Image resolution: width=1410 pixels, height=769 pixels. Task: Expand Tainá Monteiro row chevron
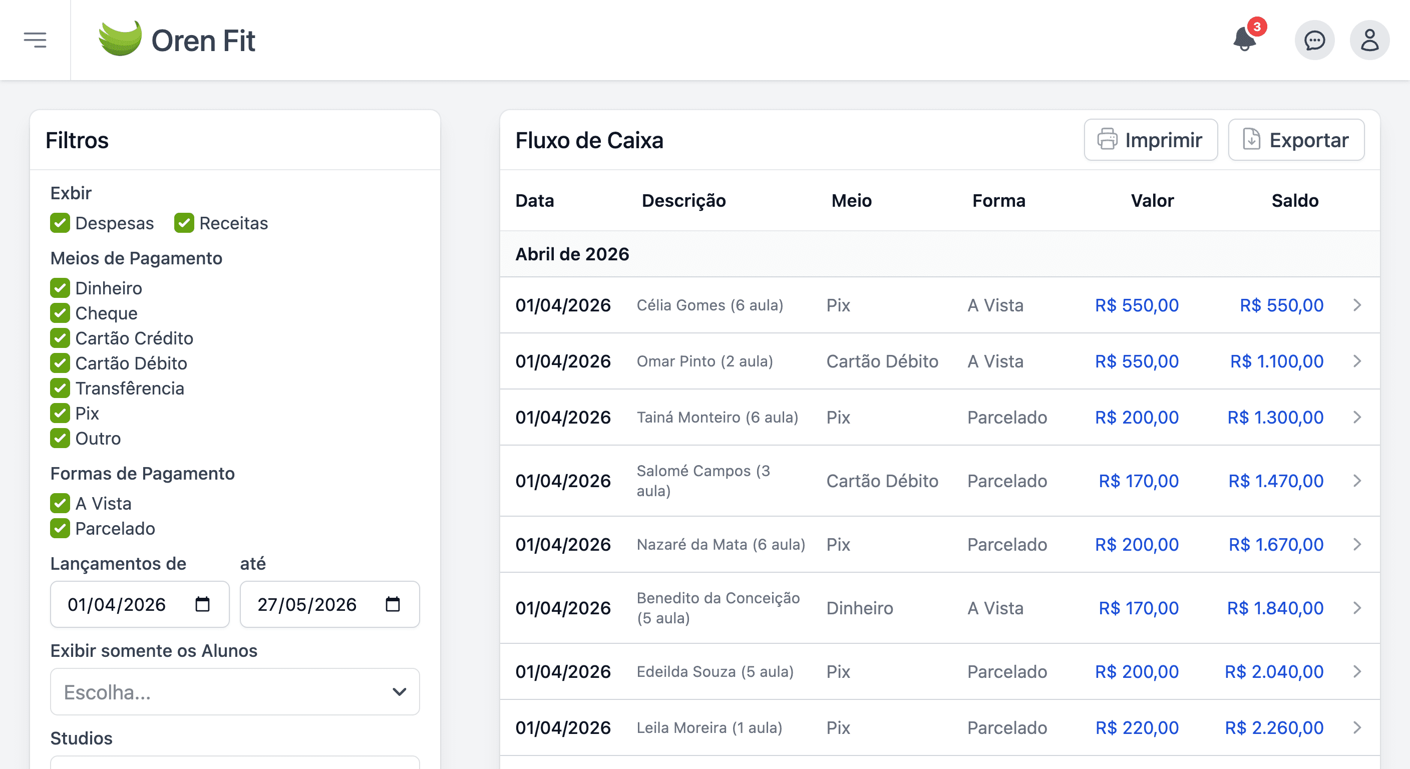[x=1357, y=417]
